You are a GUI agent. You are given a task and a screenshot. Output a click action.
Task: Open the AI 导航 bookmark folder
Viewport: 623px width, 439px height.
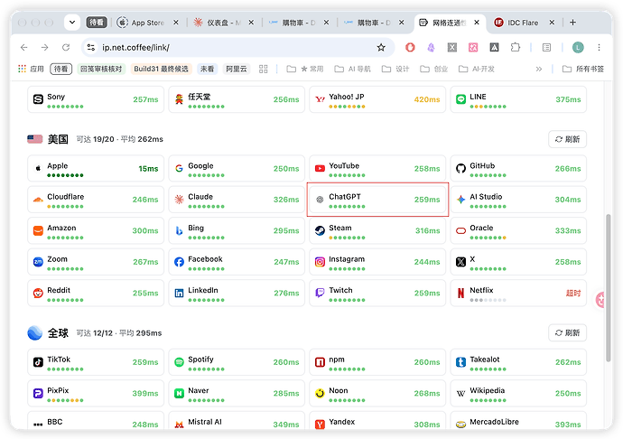[352, 69]
